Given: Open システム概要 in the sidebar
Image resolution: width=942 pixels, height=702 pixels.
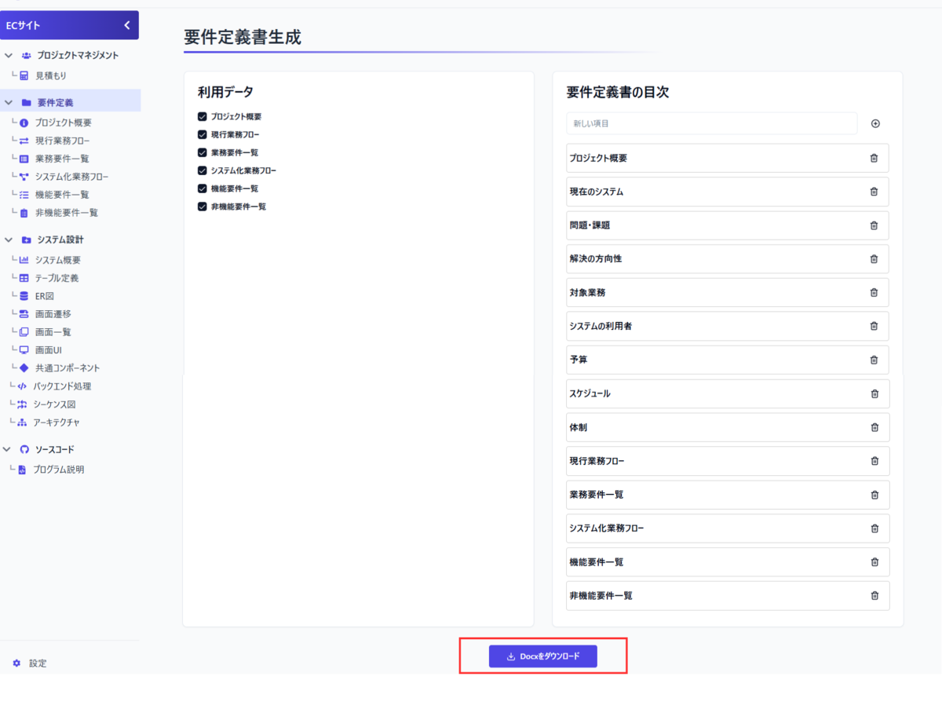Looking at the screenshot, I should point(58,260).
